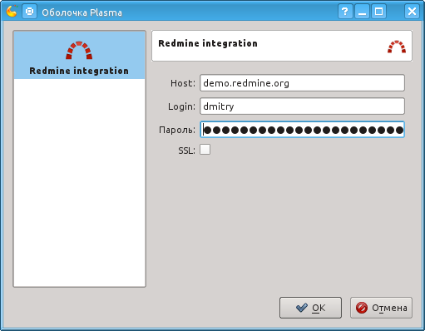Cancel the dialog with Отмена button
The height and width of the screenshot is (331, 425).
point(381,308)
